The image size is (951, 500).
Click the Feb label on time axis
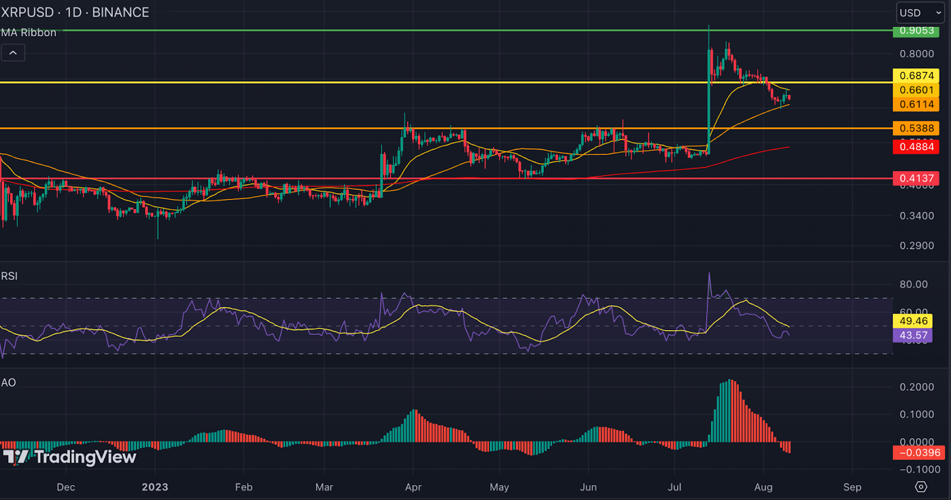coord(244,487)
